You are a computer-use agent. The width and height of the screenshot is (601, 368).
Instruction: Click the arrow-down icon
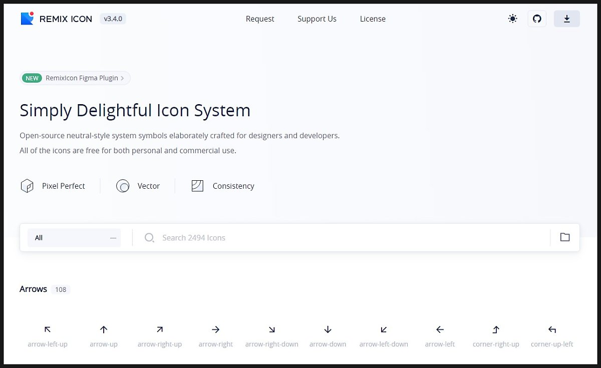(328, 329)
